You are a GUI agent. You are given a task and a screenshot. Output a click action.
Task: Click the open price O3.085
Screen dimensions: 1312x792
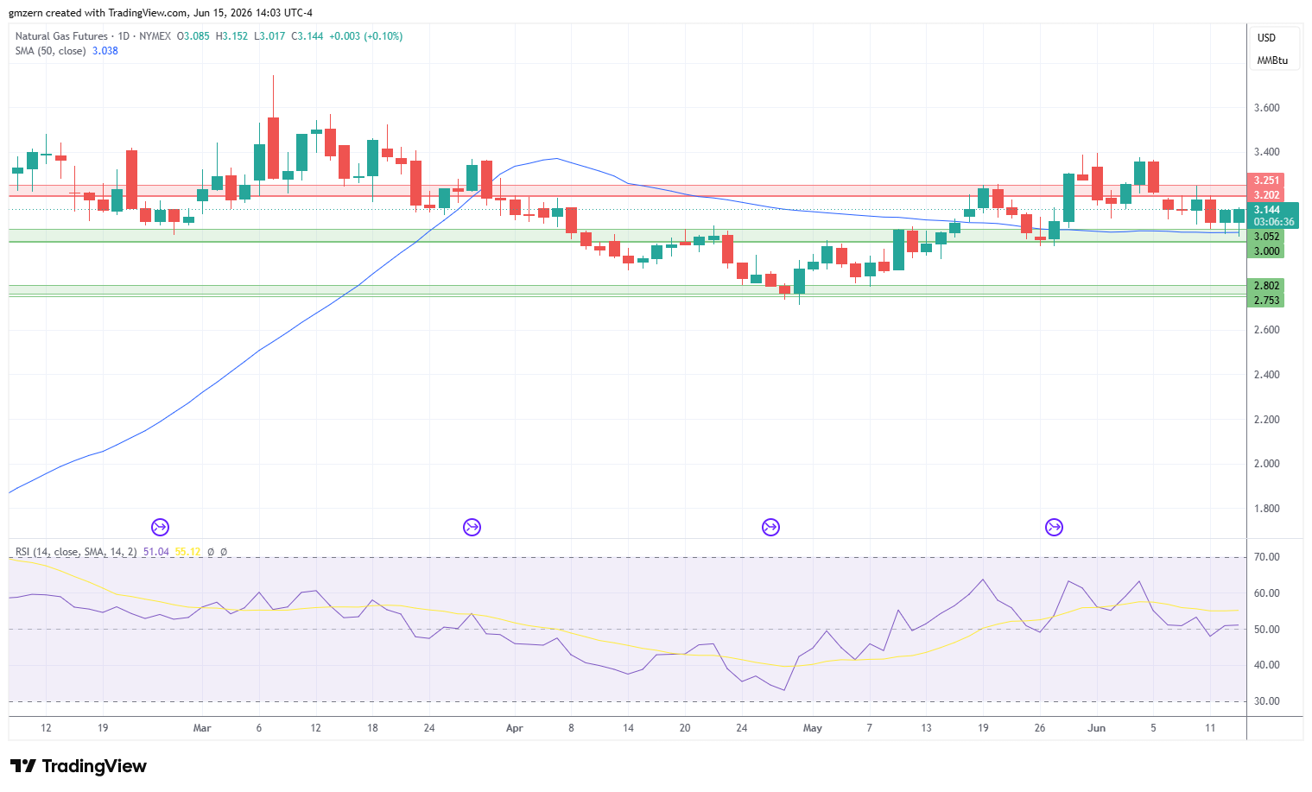193,36
